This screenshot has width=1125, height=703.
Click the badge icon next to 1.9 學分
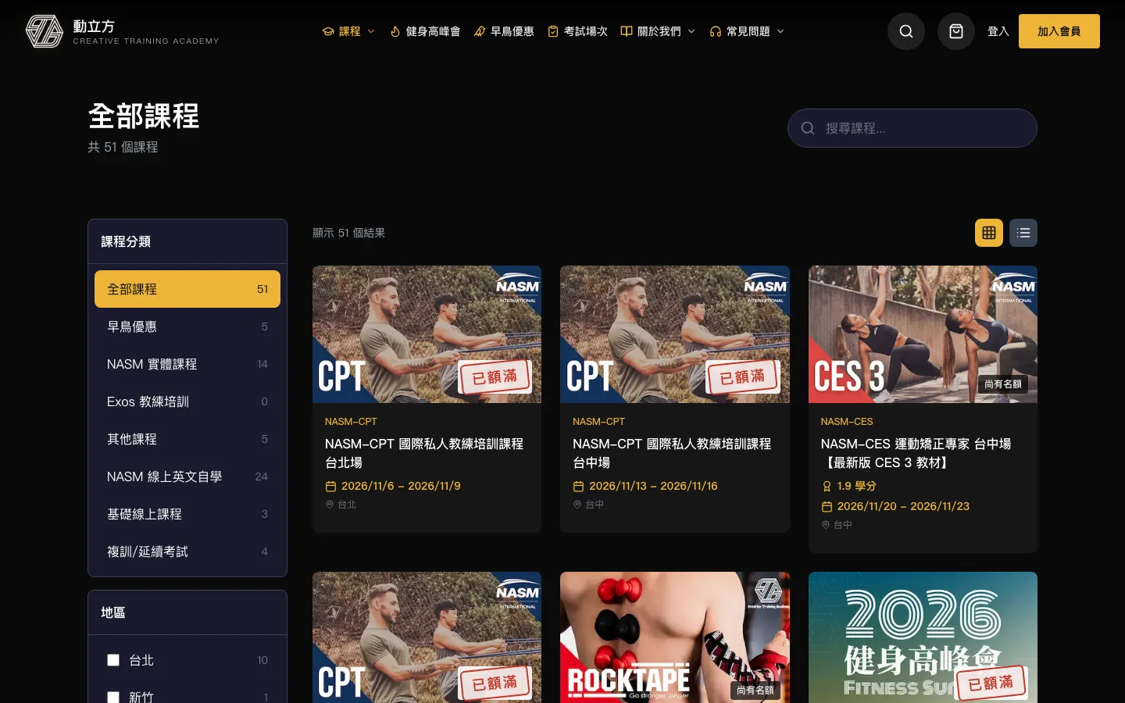827,486
